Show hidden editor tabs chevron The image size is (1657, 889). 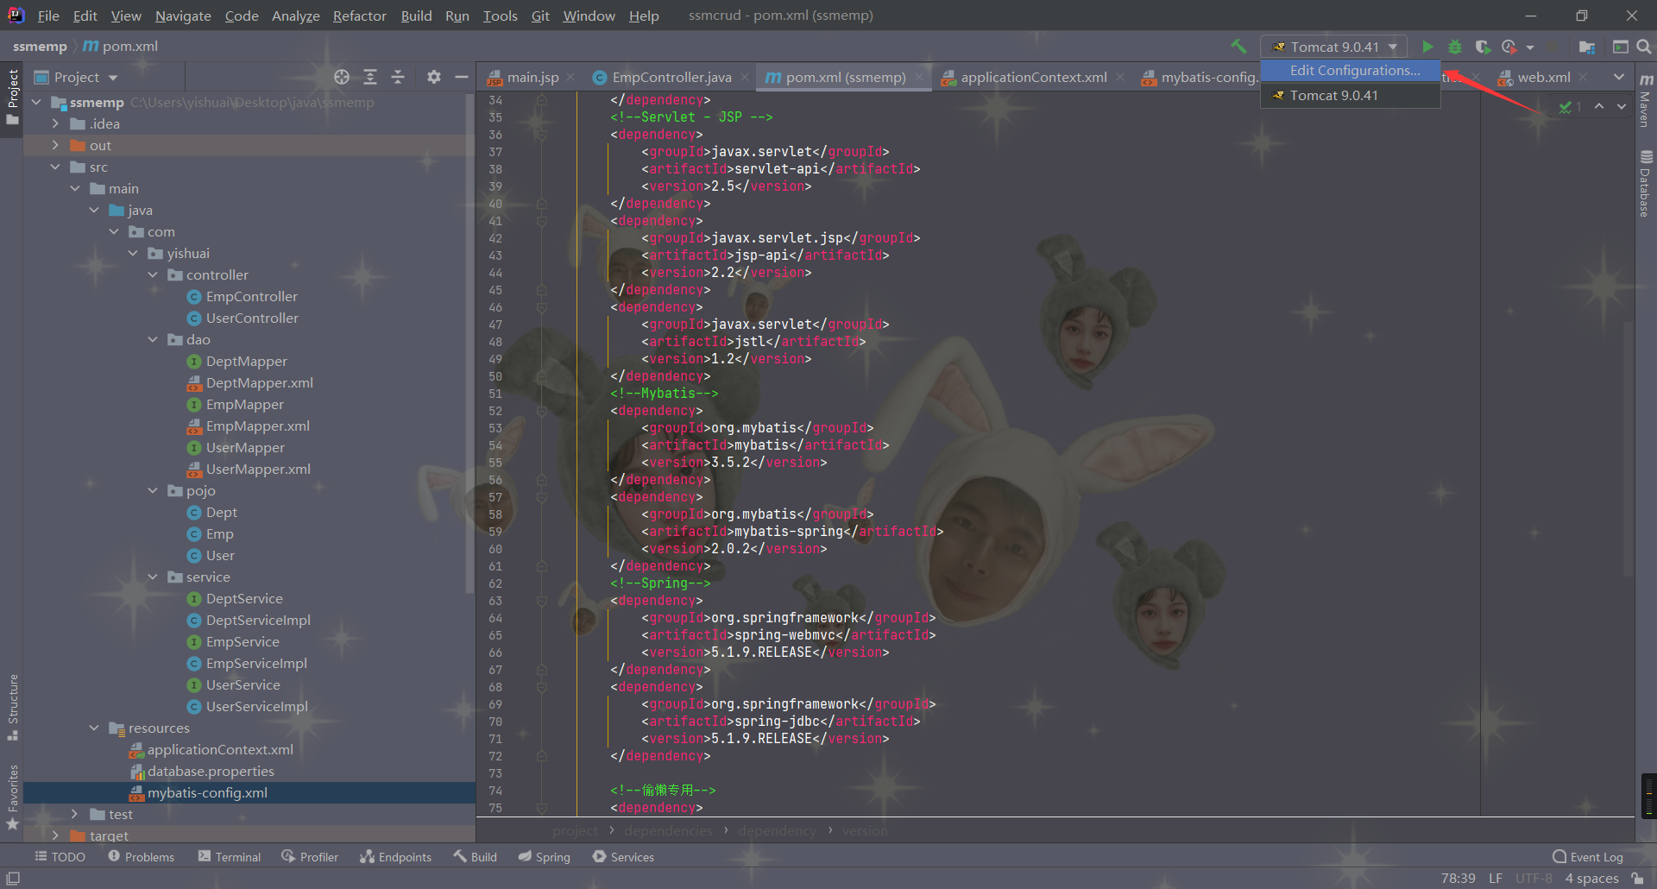[1619, 77]
